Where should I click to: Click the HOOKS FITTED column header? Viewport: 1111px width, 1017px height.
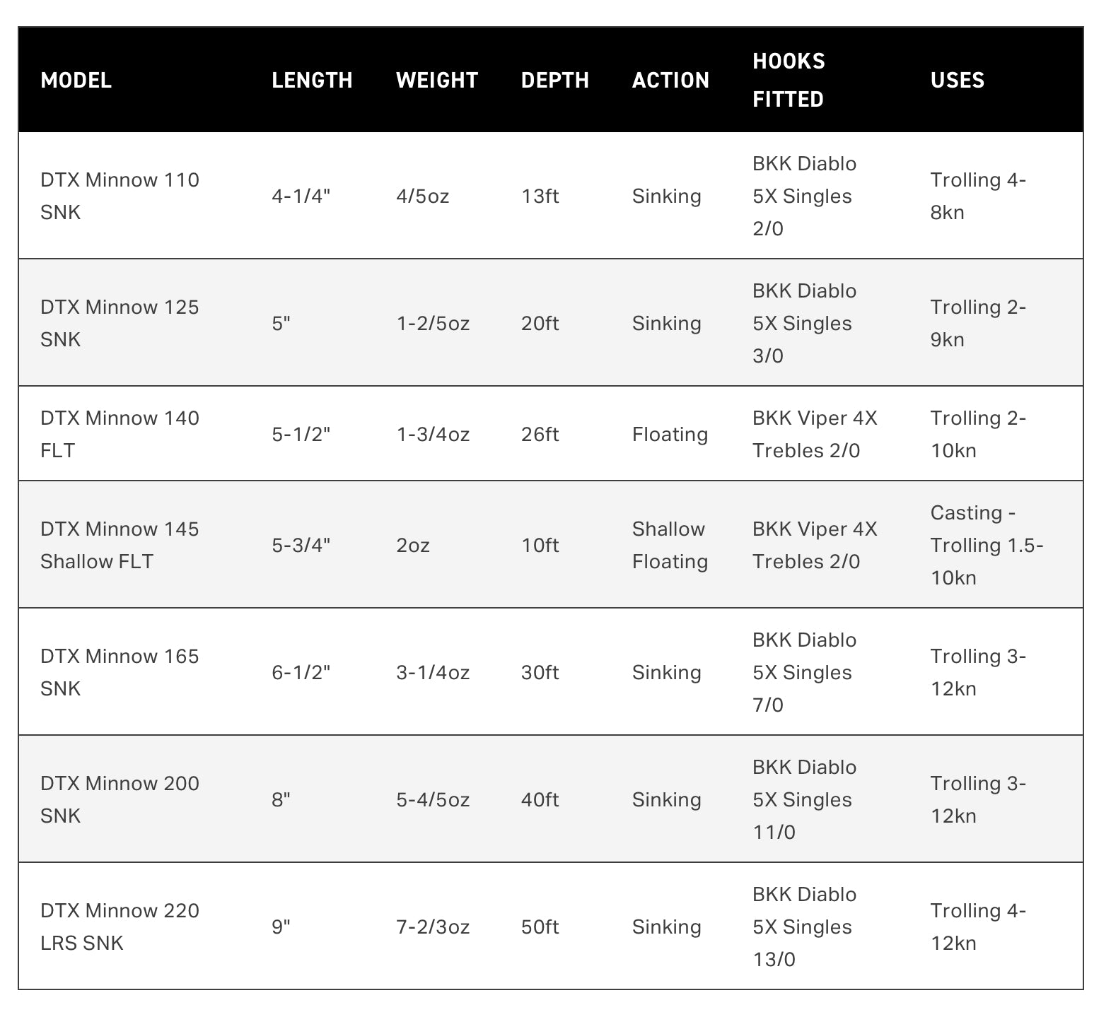click(789, 80)
